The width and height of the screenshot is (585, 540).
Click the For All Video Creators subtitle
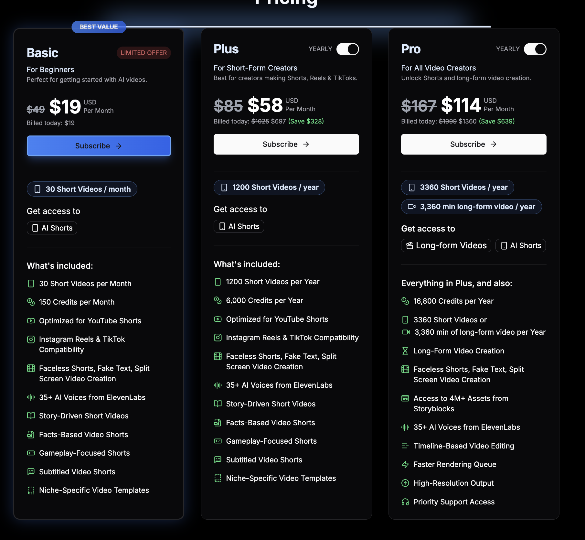438,68
